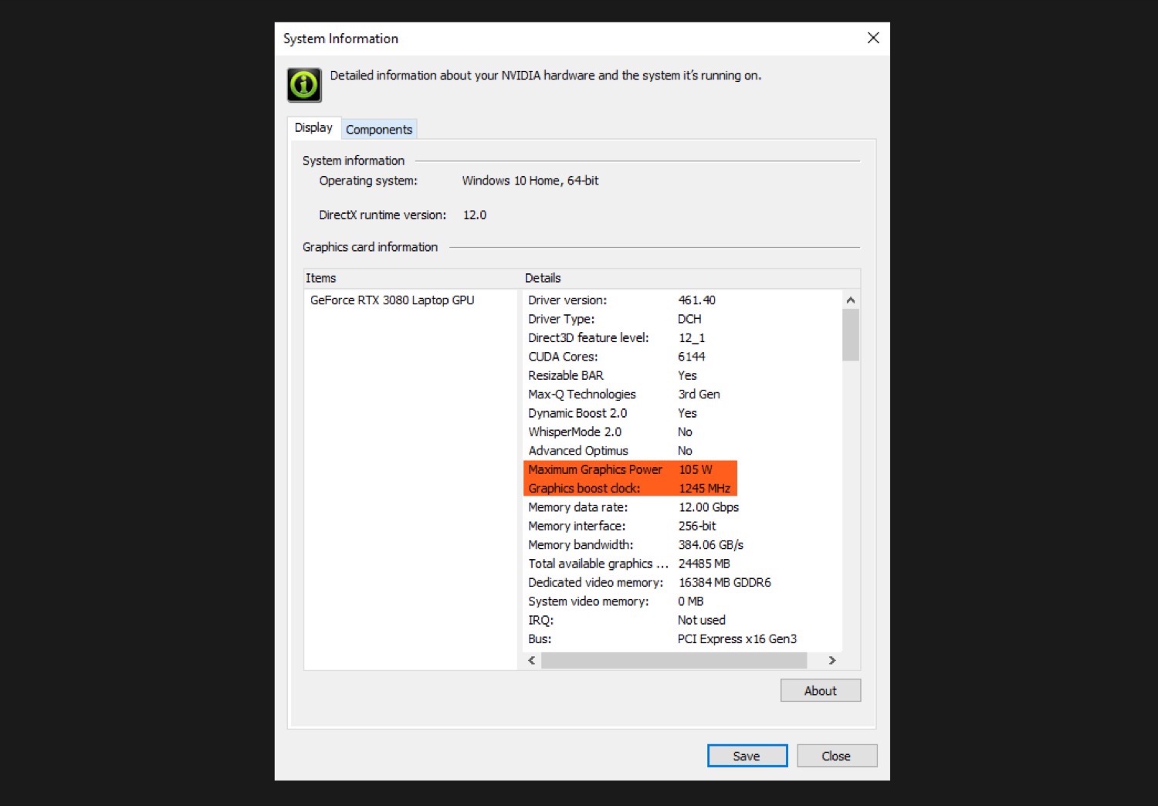Click the PCI Express x16 Gen3 value
Viewport: 1158px width, 806px height.
(737, 639)
